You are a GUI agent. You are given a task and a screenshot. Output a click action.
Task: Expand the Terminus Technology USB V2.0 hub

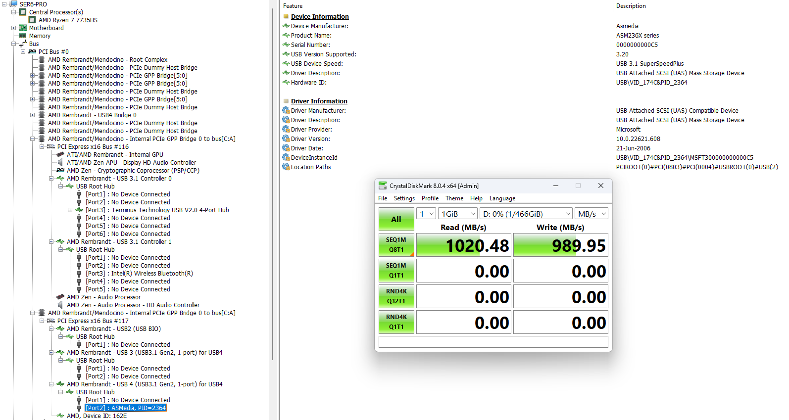pyautogui.click(x=70, y=210)
